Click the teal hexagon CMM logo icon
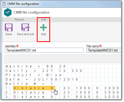 pyautogui.click(x=8, y=12)
